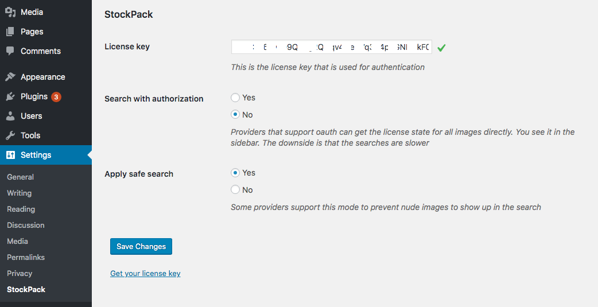The image size is (598, 307).
Task: Click the Plugins update count badge
Action: (x=56, y=97)
